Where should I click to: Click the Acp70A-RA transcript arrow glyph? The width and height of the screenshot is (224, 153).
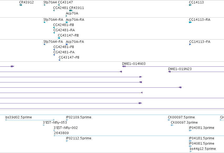pyautogui.click(x=67, y=22)
